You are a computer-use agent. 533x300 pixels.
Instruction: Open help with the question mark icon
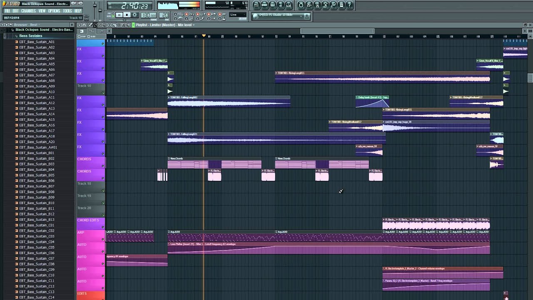pyautogui.click(x=349, y=5)
